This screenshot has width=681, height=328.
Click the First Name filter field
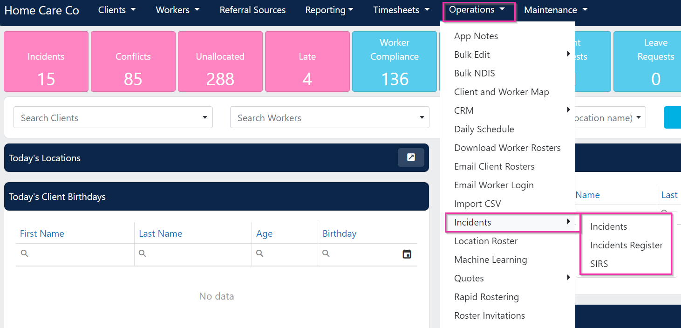[x=75, y=254]
